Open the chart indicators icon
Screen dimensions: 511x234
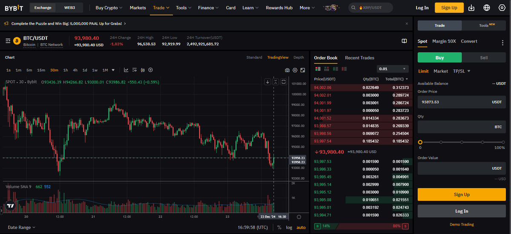point(126,70)
